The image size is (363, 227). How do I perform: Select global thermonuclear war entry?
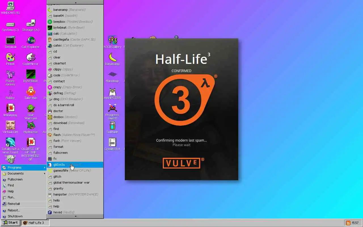tap(75, 182)
